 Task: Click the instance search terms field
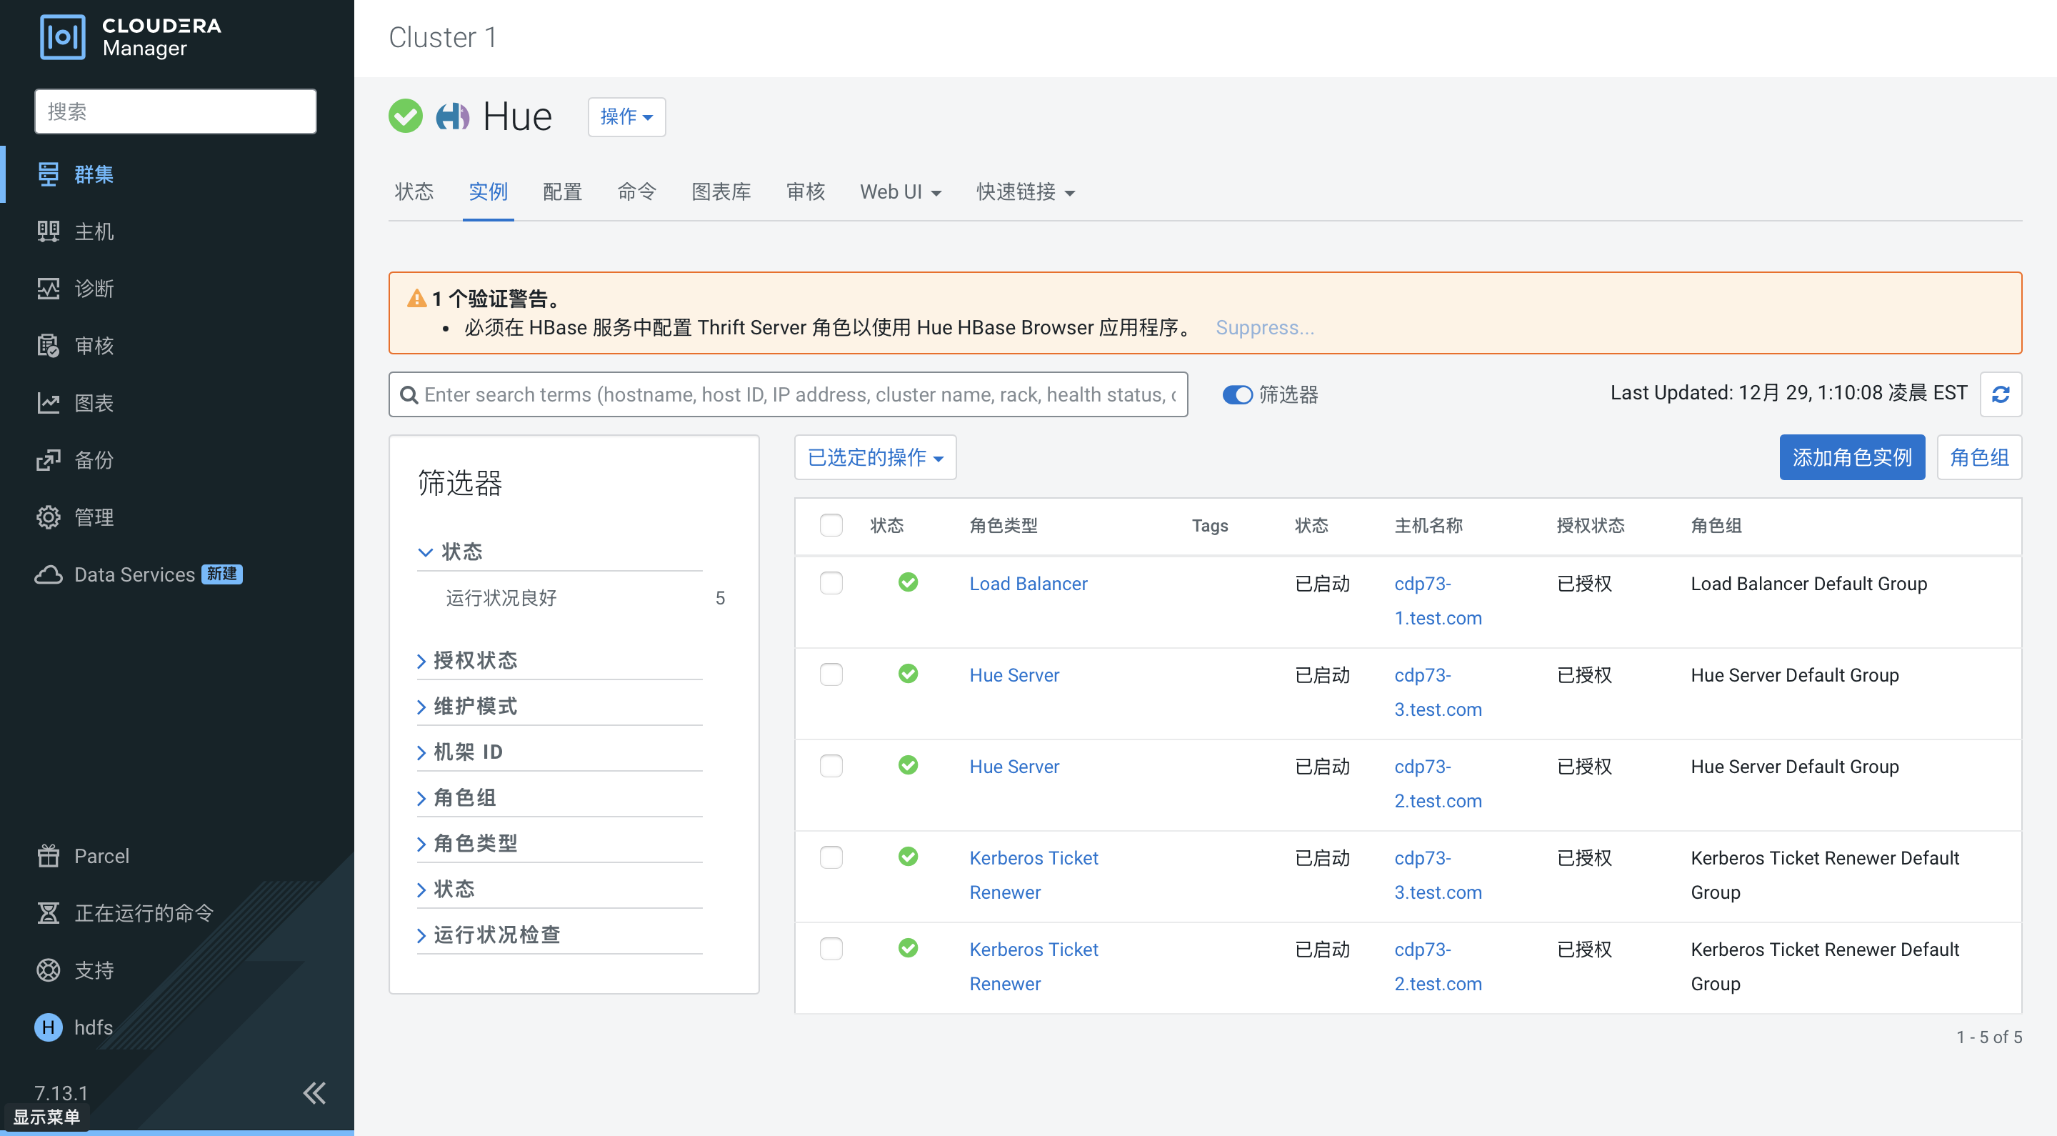pyautogui.click(x=799, y=394)
